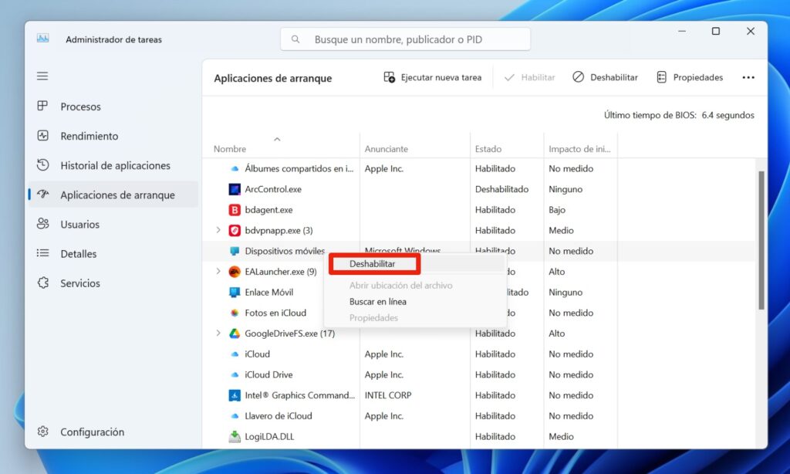This screenshot has height=474, width=790.
Task: Click Ejecutar nueva tarea button
Action: tap(433, 77)
